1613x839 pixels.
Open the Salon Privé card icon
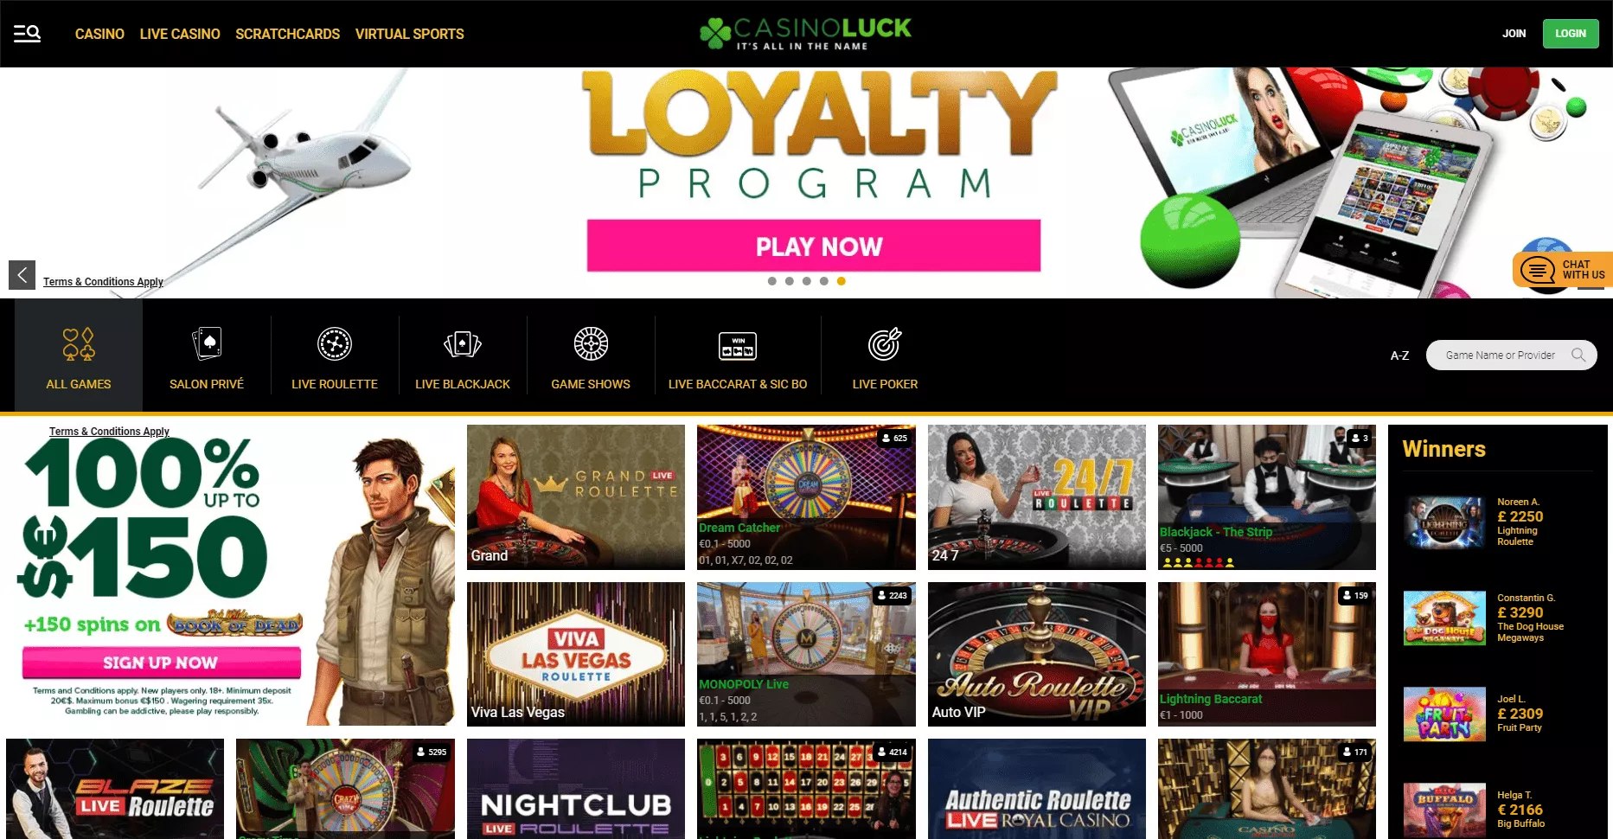tap(207, 343)
